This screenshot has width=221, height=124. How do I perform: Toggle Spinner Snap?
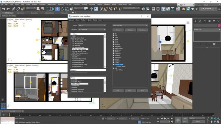[115, 9]
